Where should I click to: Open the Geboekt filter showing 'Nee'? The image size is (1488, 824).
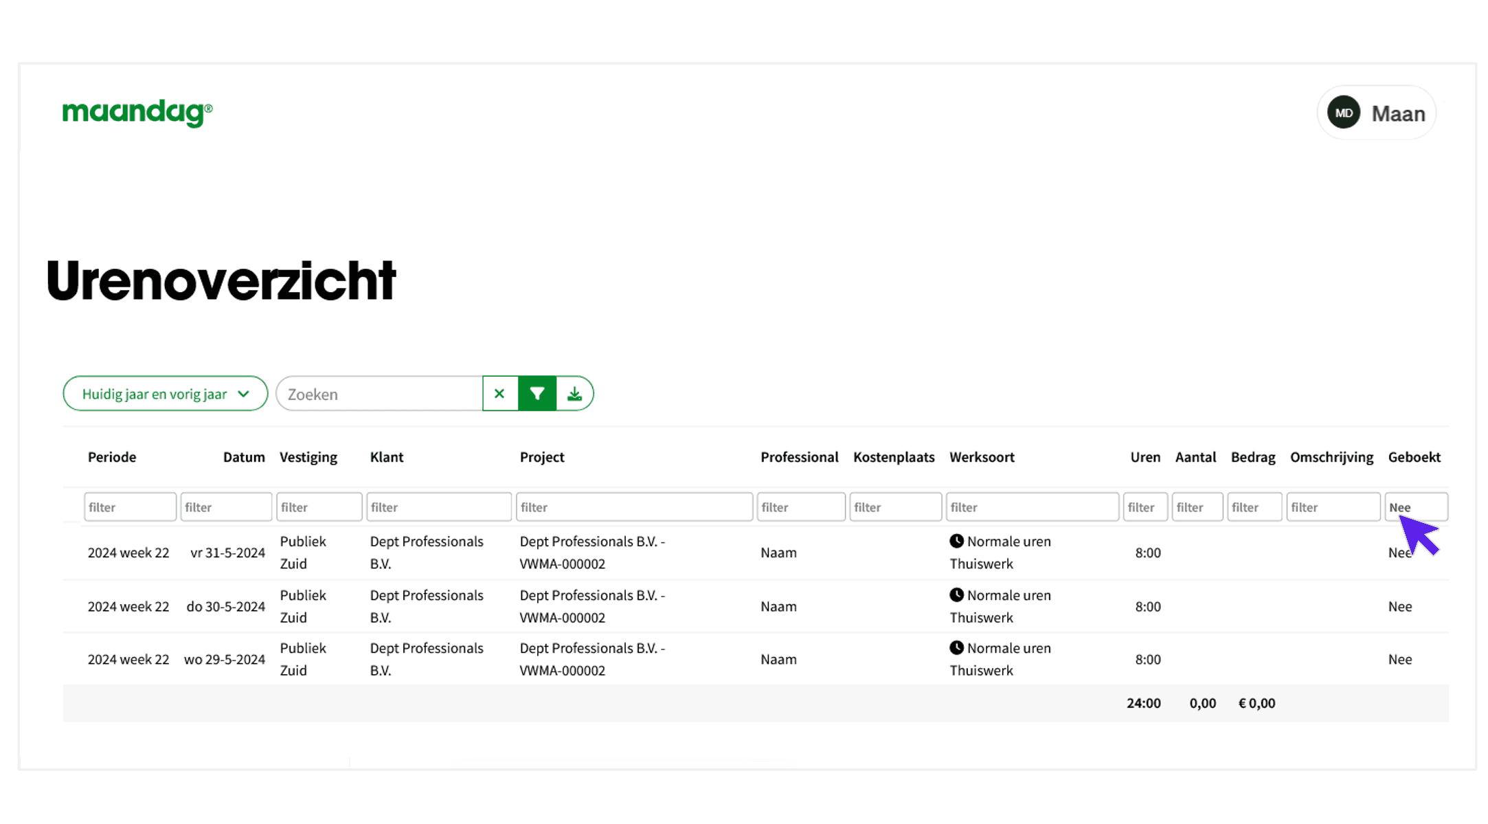[1416, 506]
